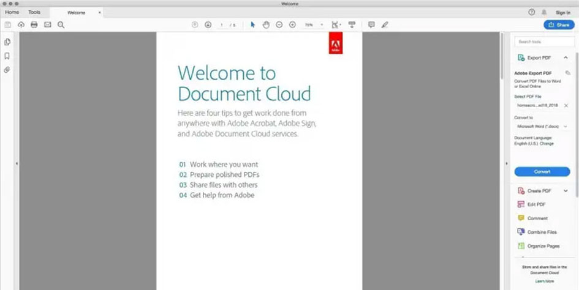Select the highlight pen tool

point(385,24)
